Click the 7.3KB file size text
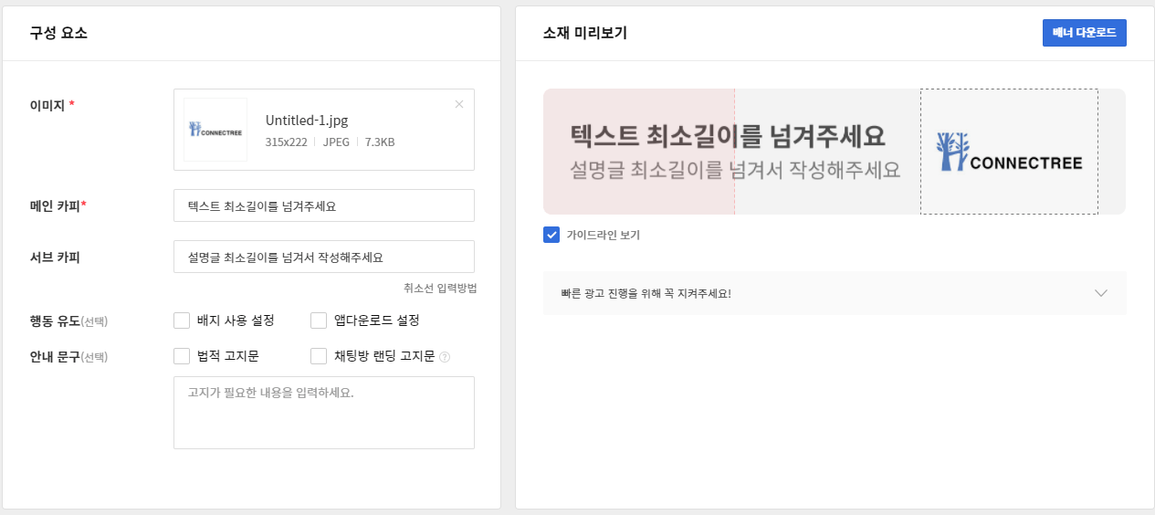The image size is (1155, 515). point(379,142)
